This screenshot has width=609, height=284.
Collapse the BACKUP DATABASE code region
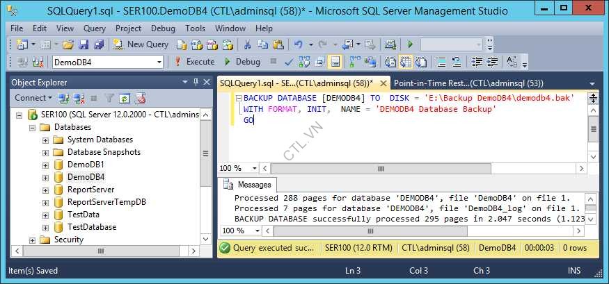237,98
